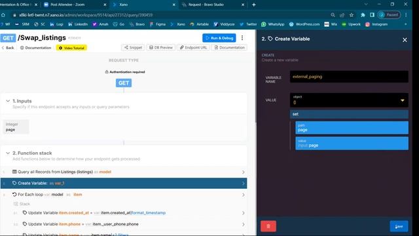
Task: Open the Query all Records from Listings step
Action: tap(124, 172)
